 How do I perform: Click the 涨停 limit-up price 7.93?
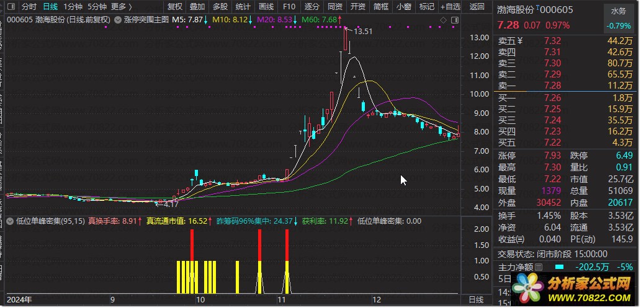[x=553, y=156]
